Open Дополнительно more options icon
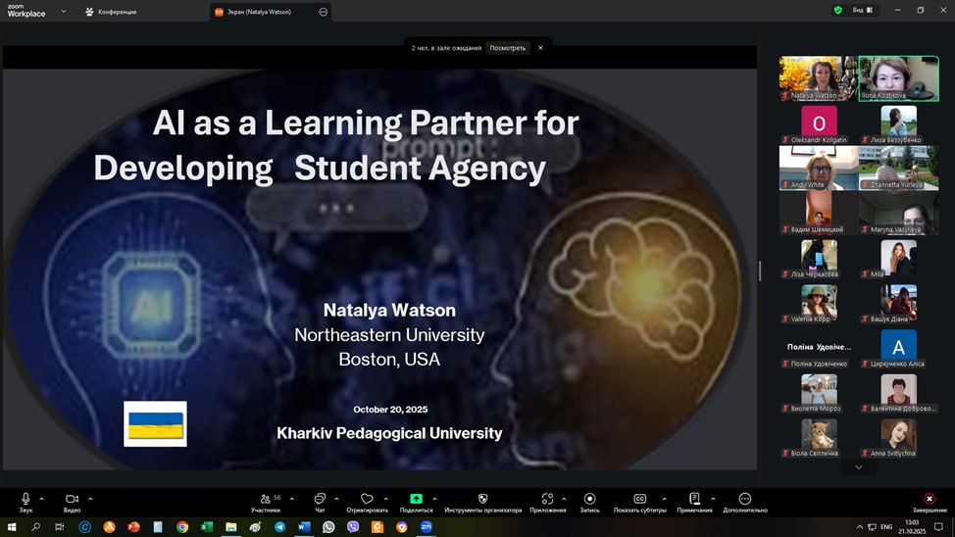This screenshot has width=955, height=537. 744,499
